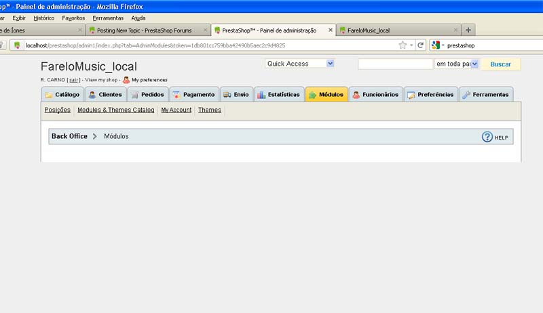The width and height of the screenshot is (543, 313).
Task: Open the Pedidos tab
Action: pos(148,94)
